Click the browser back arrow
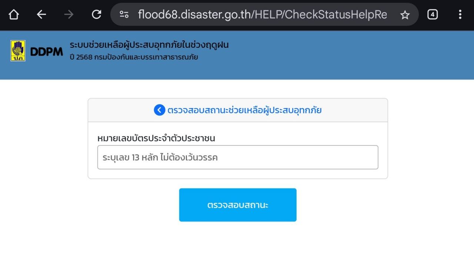The image size is (474, 267). click(x=41, y=15)
